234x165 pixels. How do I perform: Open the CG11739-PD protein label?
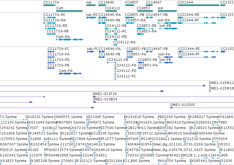tap(59, 60)
